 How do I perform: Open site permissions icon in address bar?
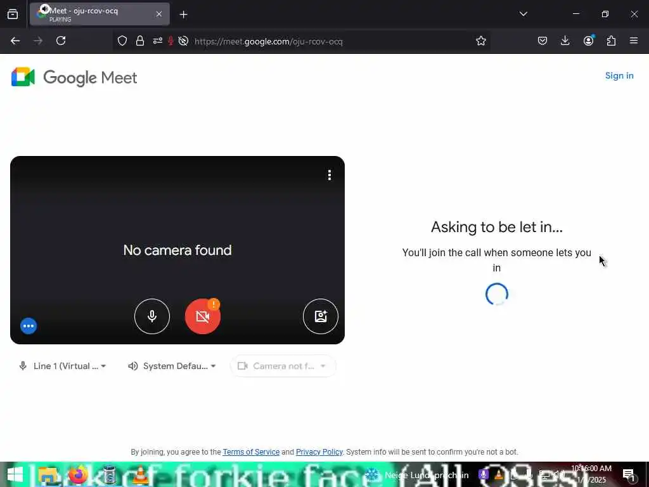tap(158, 41)
